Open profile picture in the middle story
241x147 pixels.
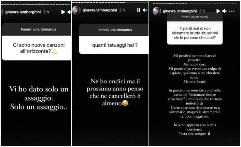[x=76, y=10]
